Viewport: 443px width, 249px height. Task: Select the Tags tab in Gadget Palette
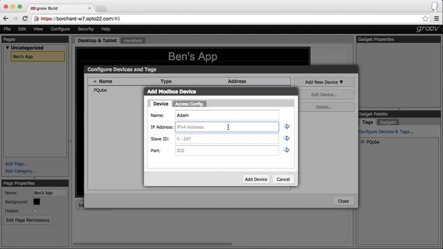tap(368, 122)
